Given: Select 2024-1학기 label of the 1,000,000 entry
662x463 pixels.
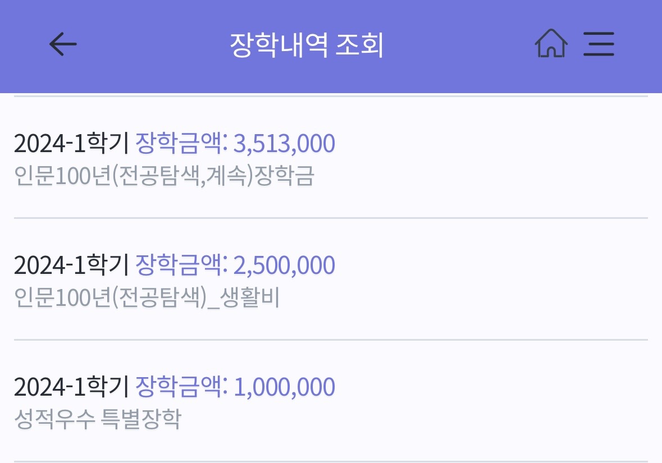Looking at the screenshot, I should (x=72, y=387).
